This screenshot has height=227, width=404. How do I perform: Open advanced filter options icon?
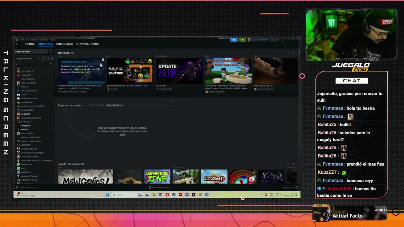tap(51, 64)
